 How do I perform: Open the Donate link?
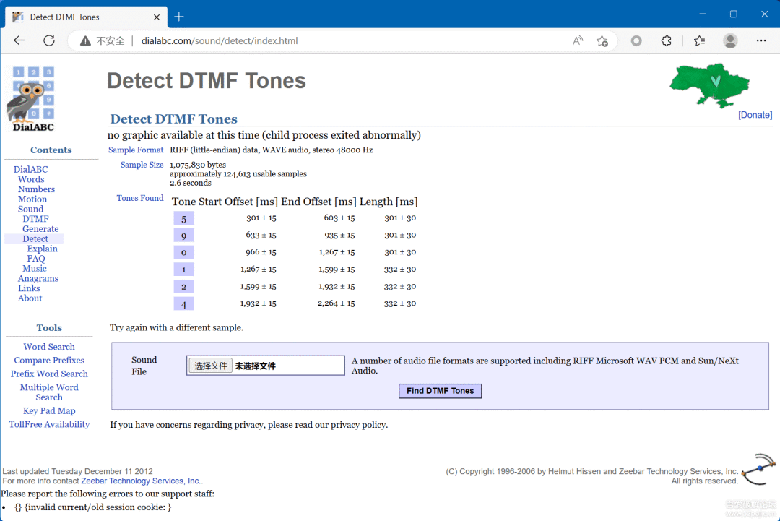point(755,115)
